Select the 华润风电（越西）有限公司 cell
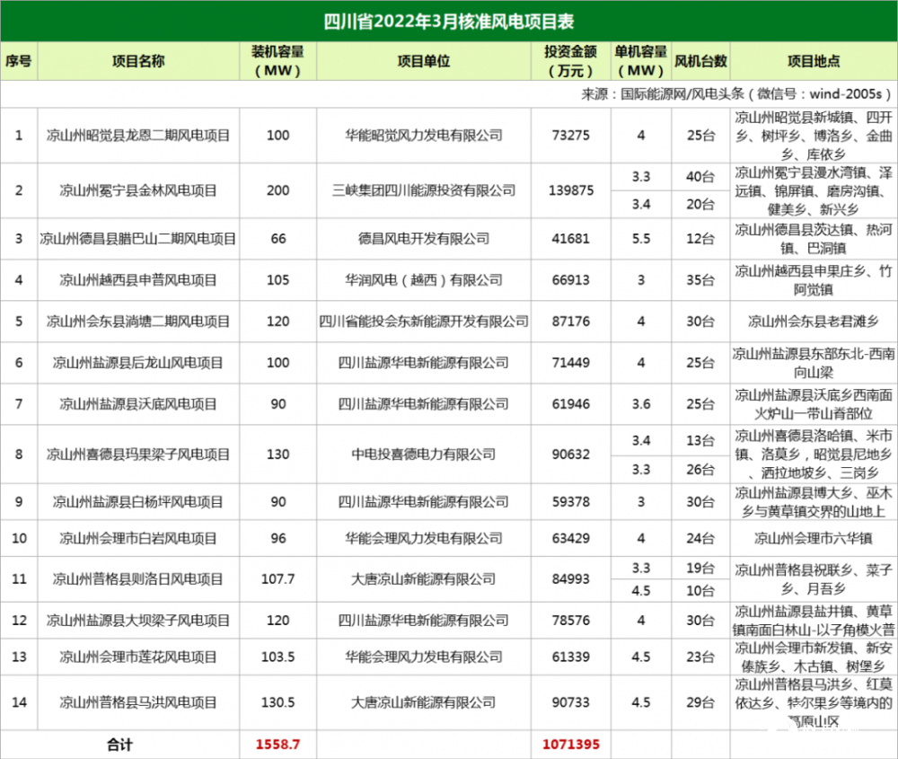This screenshot has height=759, width=898. [x=423, y=280]
